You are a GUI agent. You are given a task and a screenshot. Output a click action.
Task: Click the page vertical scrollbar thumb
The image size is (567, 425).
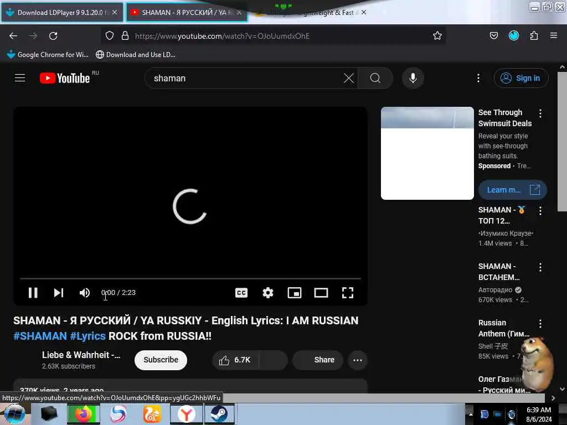(x=562, y=142)
